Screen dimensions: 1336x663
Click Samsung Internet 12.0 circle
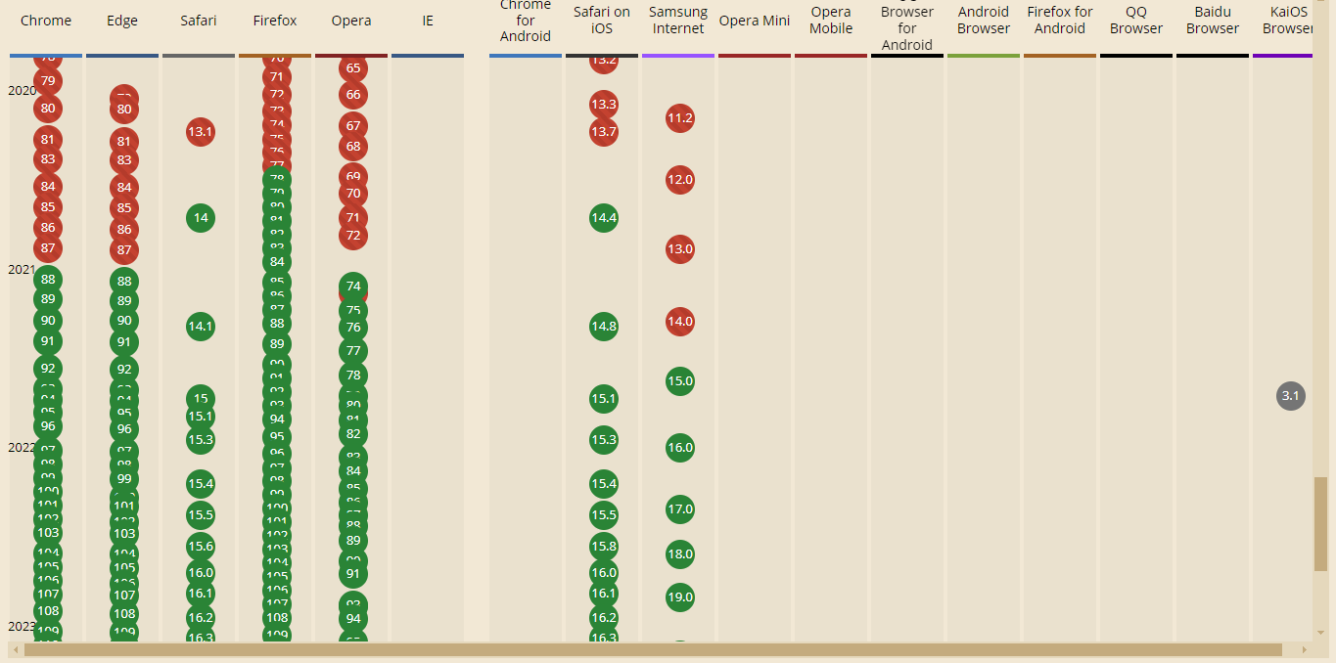(x=680, y=179)
